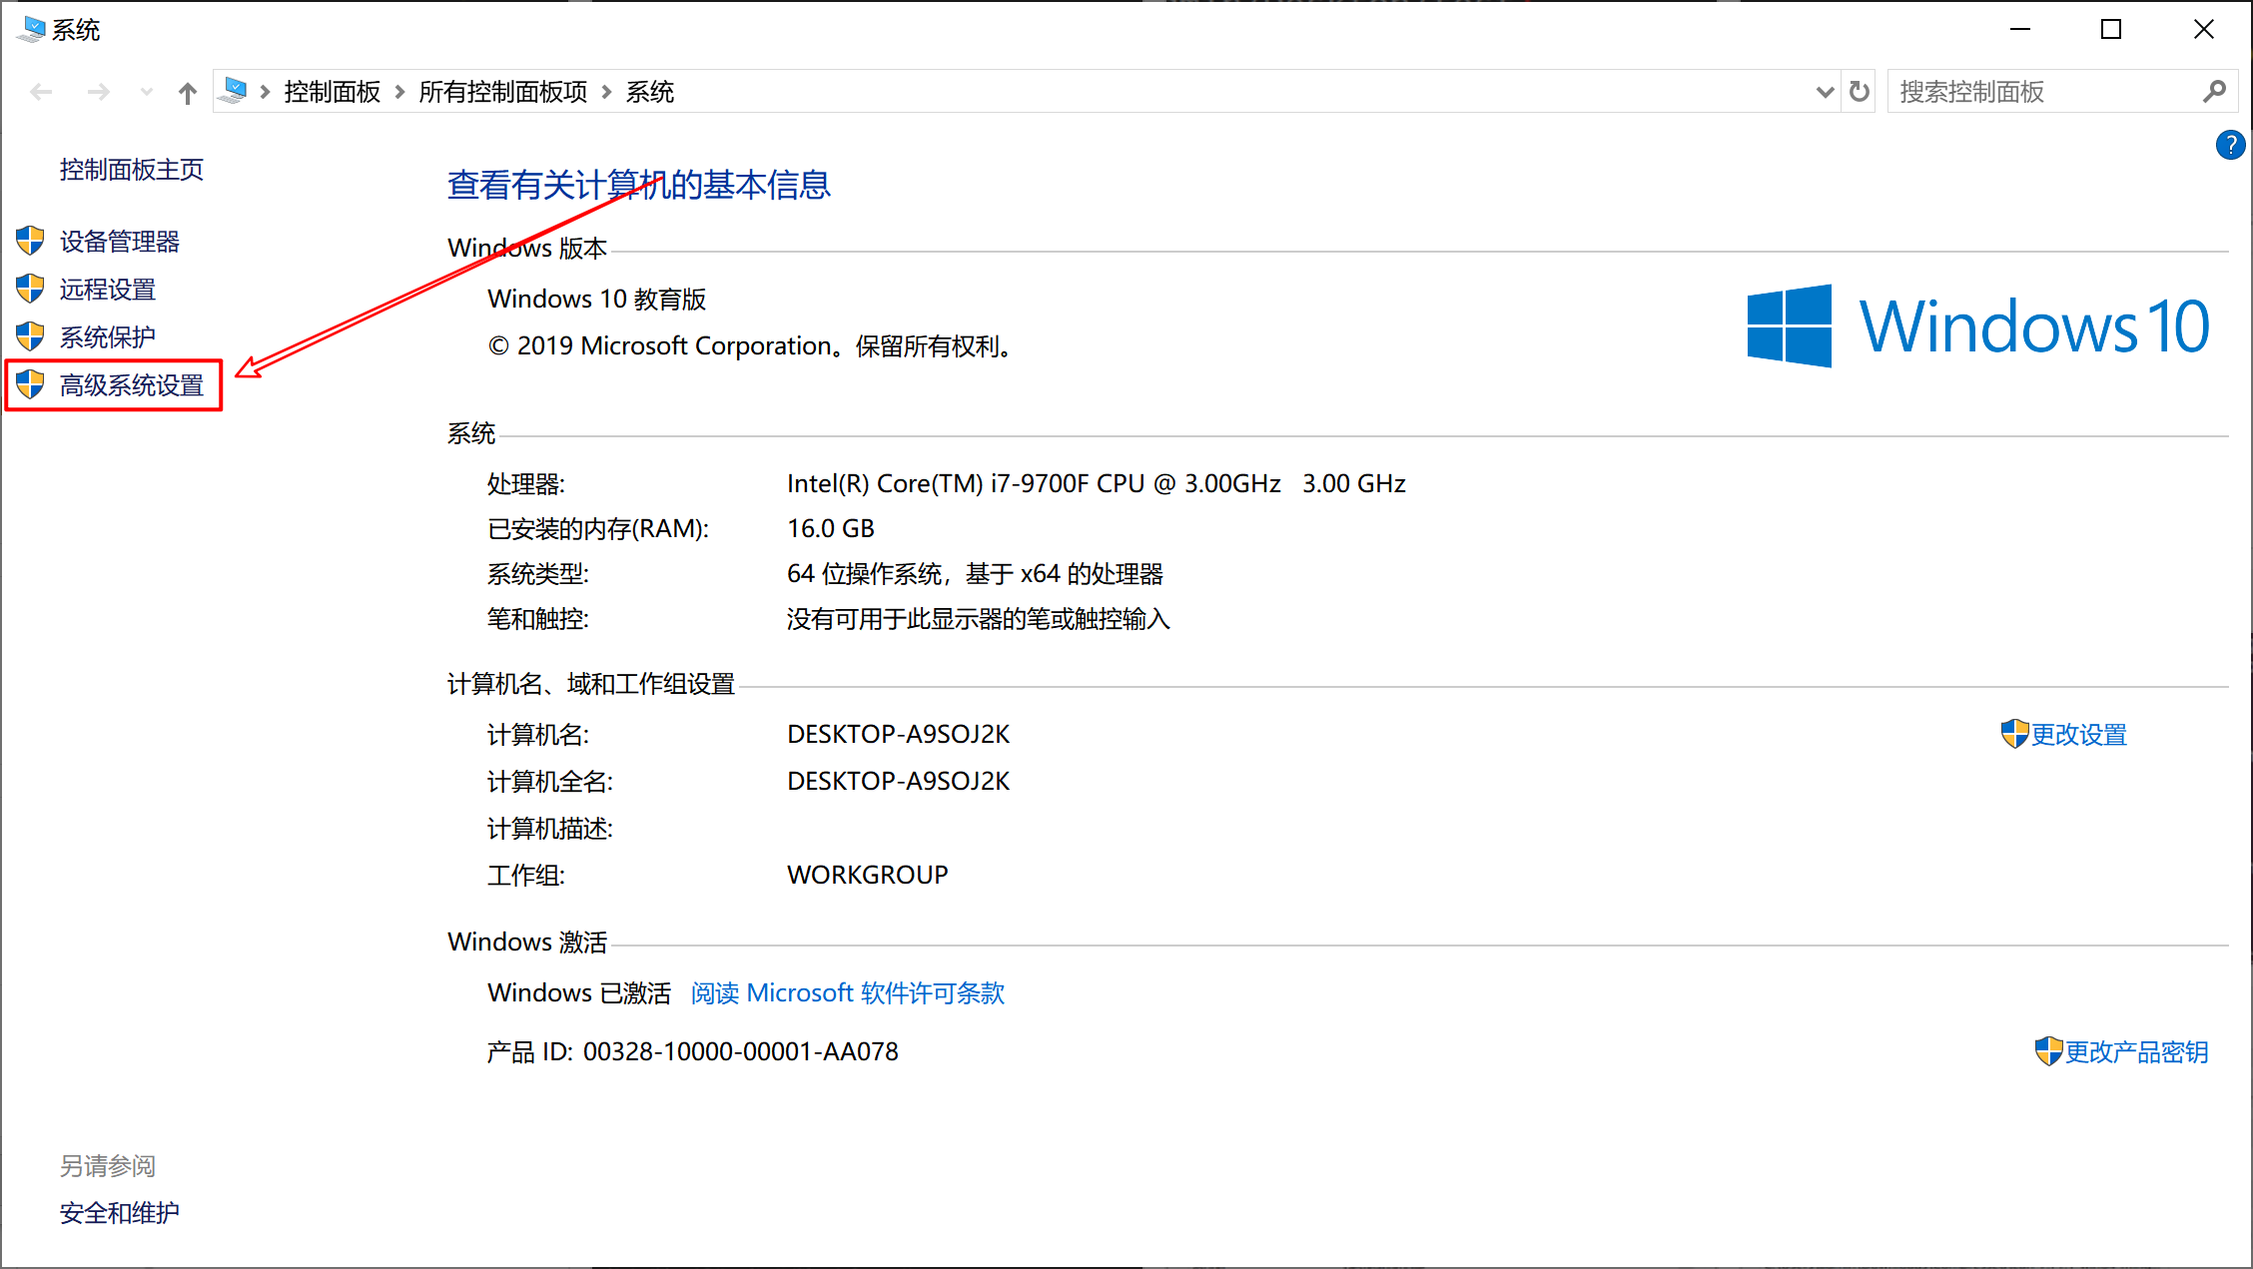
Task: Click the search magnifier icon
Action: (2214, 92)
